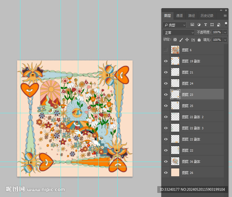Lock transparent pixels checkerboard icon

point(175,40)
